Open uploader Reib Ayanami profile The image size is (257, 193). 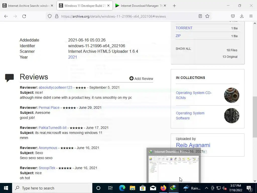[x=193, y=145]
